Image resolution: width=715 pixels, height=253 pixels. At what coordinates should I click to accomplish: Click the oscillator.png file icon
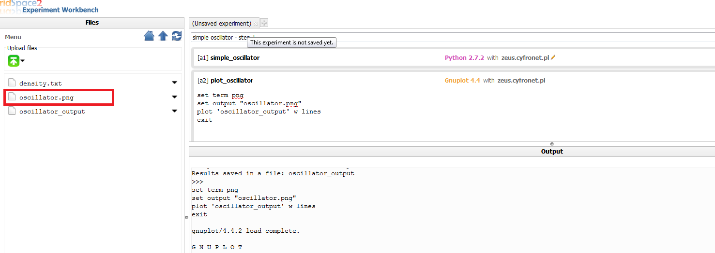(12, 97)
